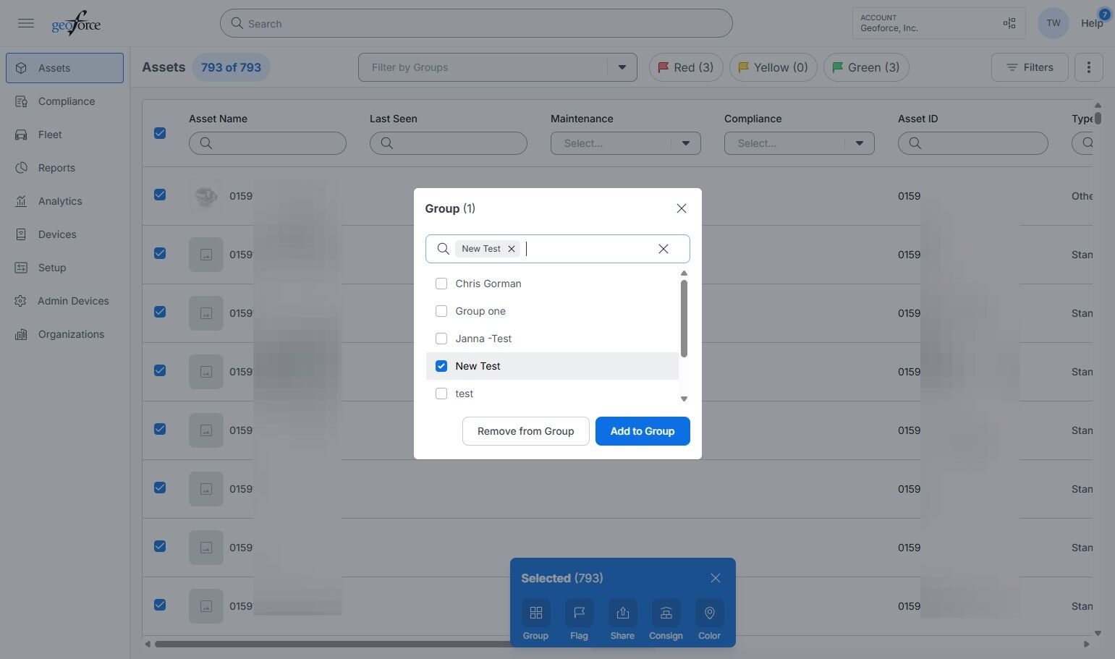
Task: Uncheck the New Test group checkbox
Action: pyautogui.click(x=441, y=366)
